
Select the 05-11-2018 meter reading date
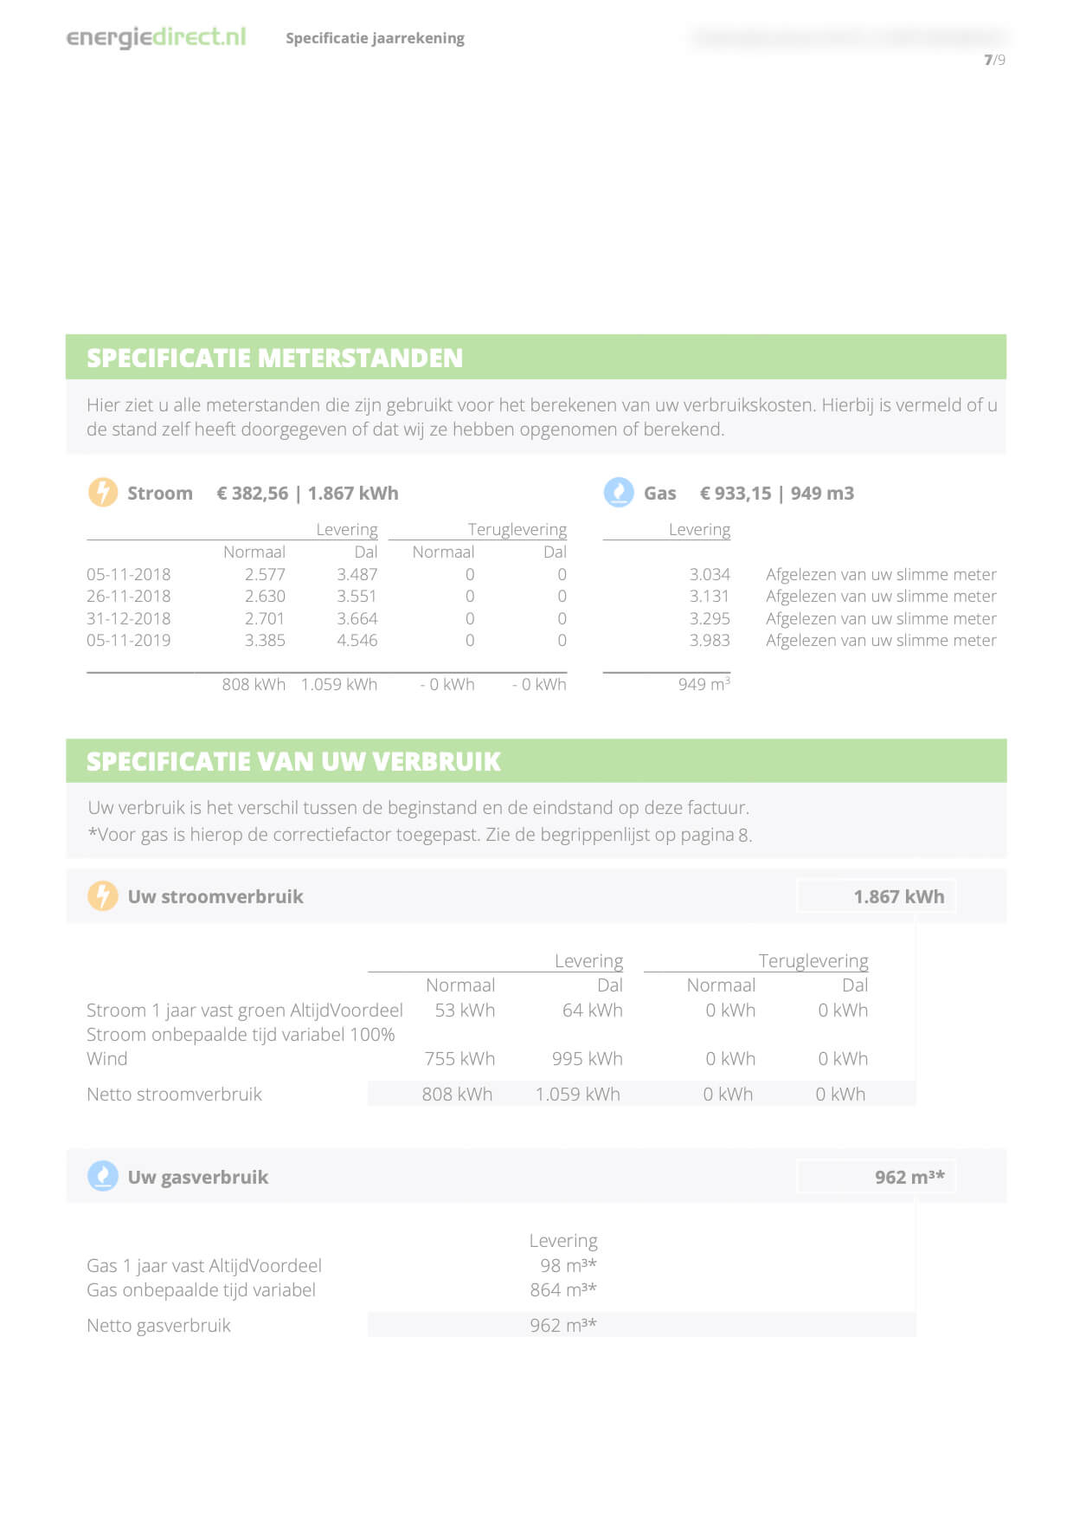click(x=128, y=574)
